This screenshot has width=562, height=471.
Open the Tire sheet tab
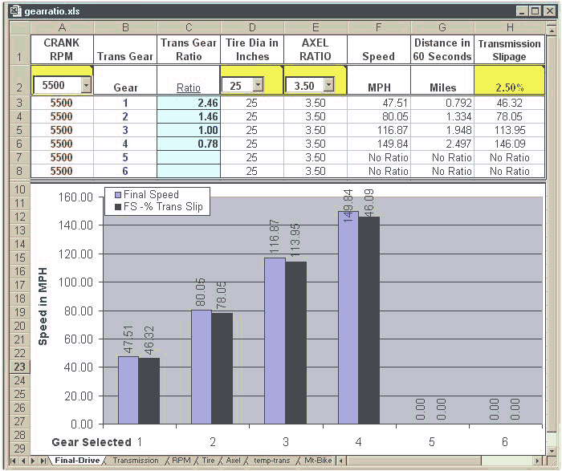point(208,461)
